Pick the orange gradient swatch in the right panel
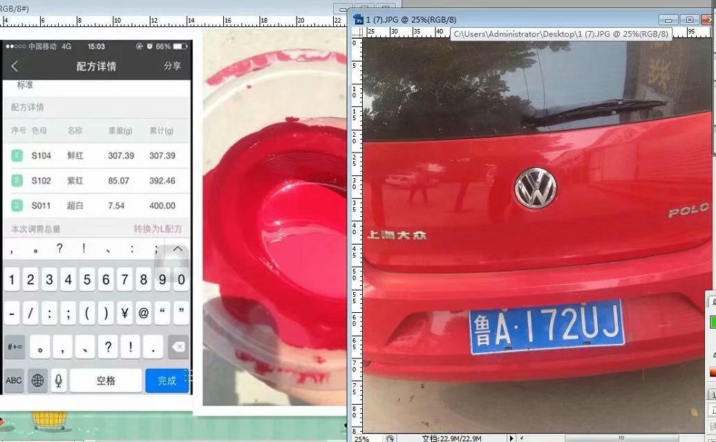 tap(713, 373)
